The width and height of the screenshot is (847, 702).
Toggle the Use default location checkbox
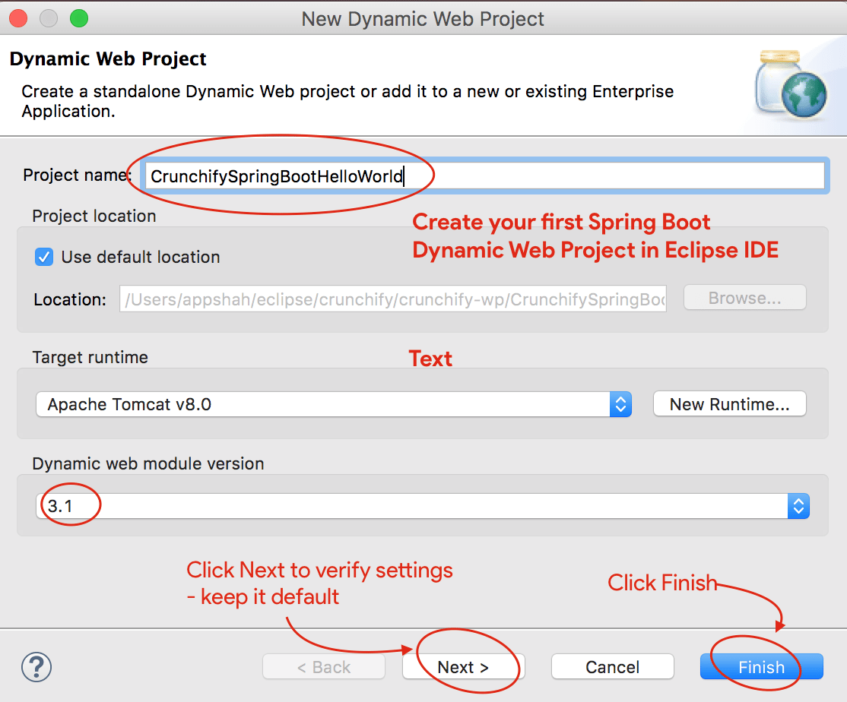[x=44, y=257]
